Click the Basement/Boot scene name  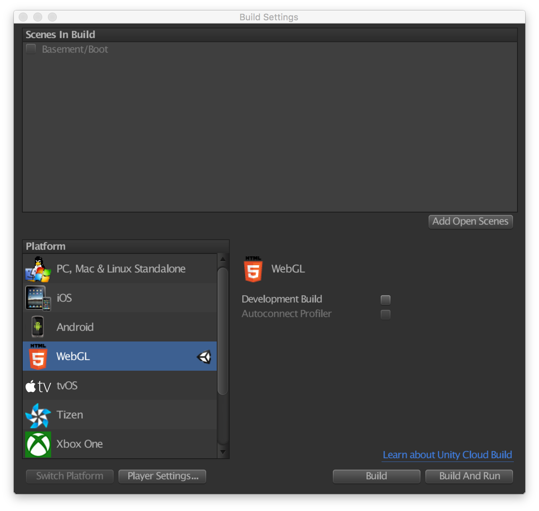click(75, 49)
